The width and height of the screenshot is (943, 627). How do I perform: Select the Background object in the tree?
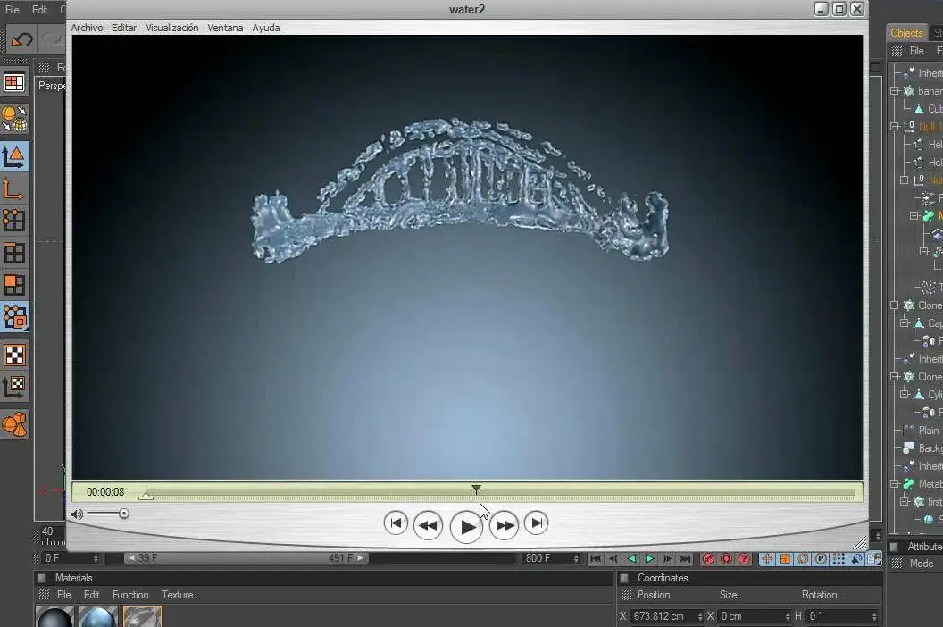point(930,448)
